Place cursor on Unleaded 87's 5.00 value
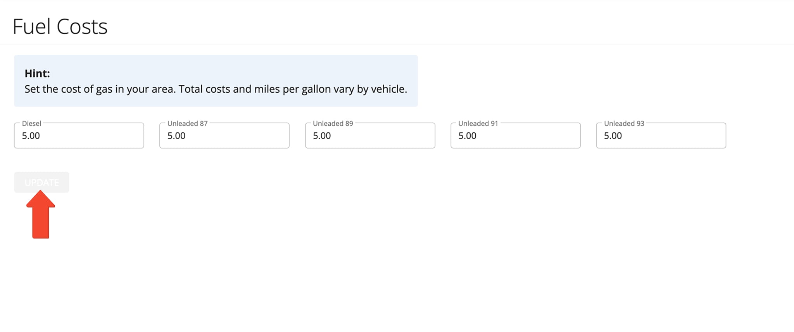The image size is (794, 332). pos(176,136)
